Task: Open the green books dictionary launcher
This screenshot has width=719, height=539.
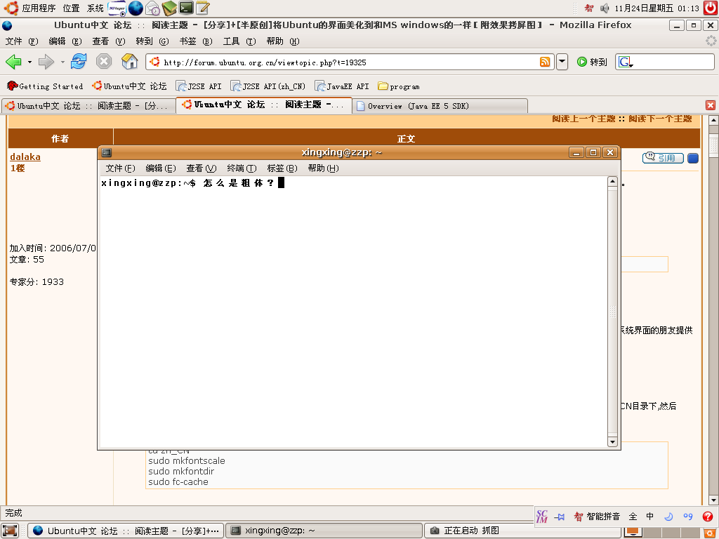Action: pyautogui.click(x=169, y=8)
